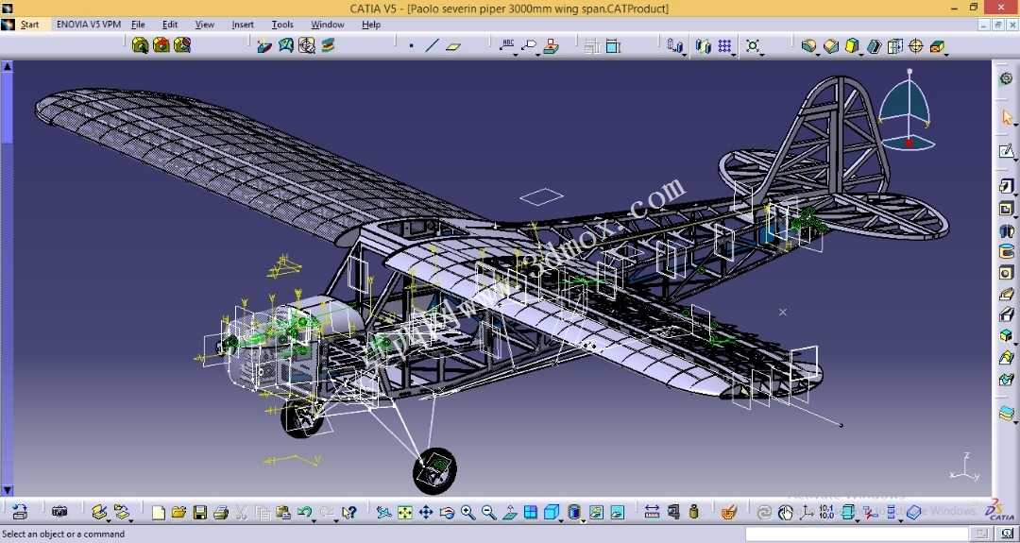The height and width of the screenshot is (543, 1020).
Task: Open the Window menu
Action: click(x=327, y=25)
